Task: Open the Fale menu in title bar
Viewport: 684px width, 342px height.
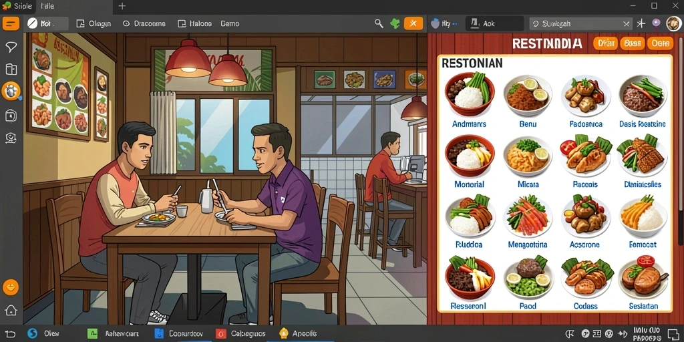Action: (47, 6)
